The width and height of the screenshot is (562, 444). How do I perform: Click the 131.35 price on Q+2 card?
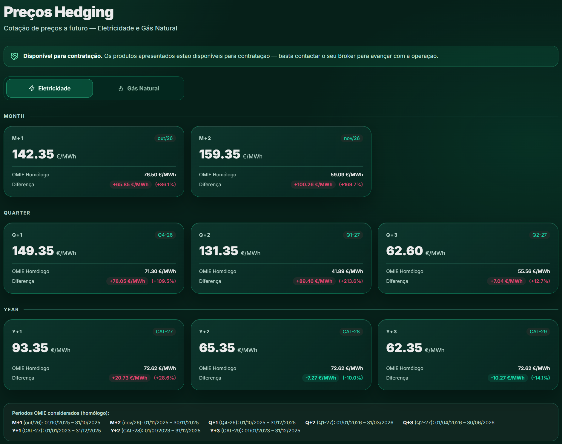tap(219, 251)
